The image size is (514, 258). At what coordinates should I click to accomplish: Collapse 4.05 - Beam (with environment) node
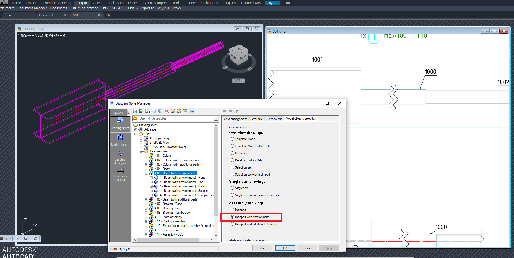pyautogui.click(x=146, y=173)
